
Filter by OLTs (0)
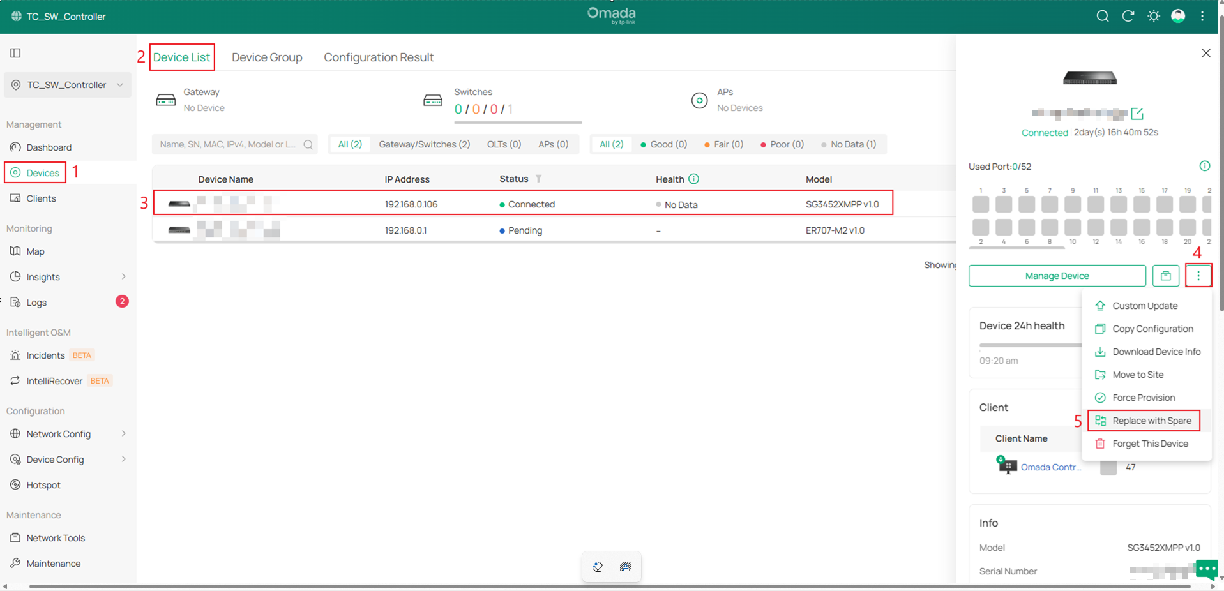[x=504, y=144]
